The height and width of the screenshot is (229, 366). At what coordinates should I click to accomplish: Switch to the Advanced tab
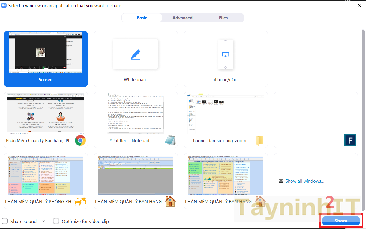pyautogui.click(x=182, y=18)
